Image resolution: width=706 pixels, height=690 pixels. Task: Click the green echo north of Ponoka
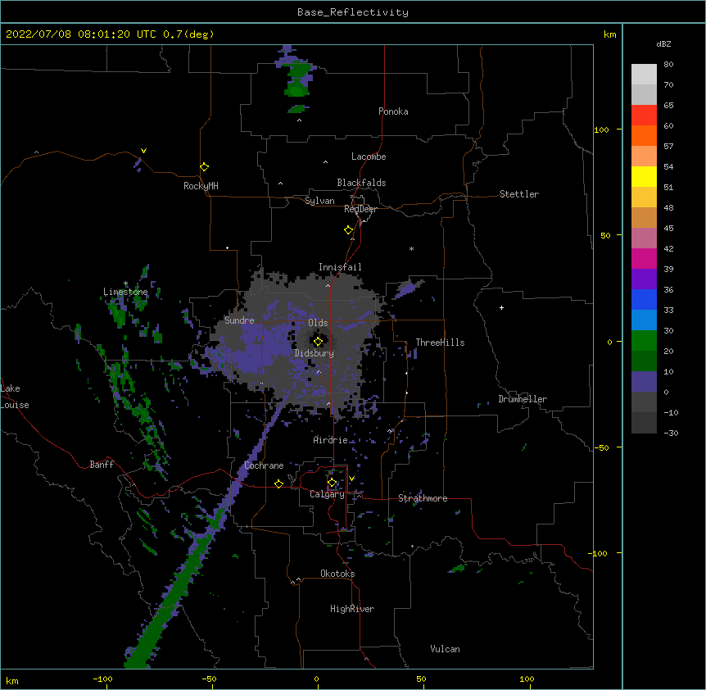pyautogui.click(x=298, y=78)
